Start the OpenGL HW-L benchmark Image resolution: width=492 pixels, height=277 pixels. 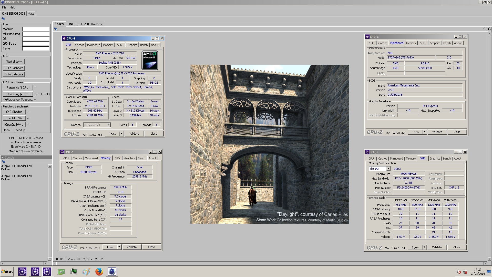[14, 125]
